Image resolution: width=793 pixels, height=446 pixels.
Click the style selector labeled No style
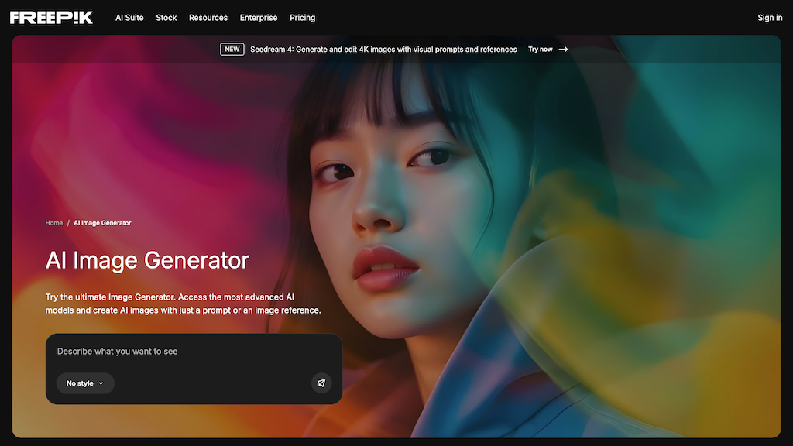(x=85, y=383)
